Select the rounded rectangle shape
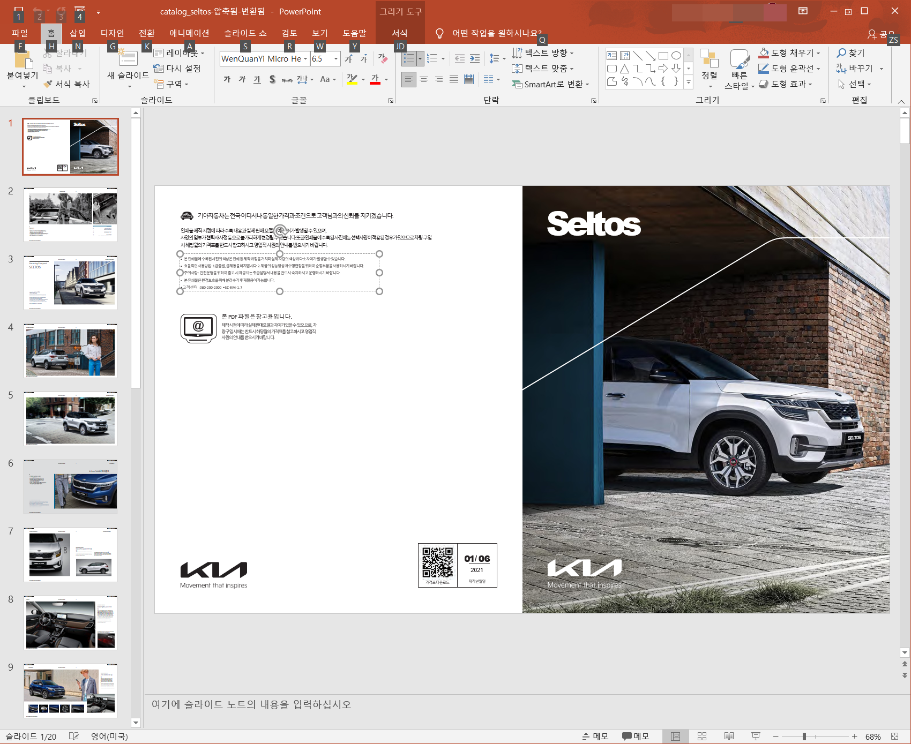Screen dimensions: 911x744 click(612, 69)
